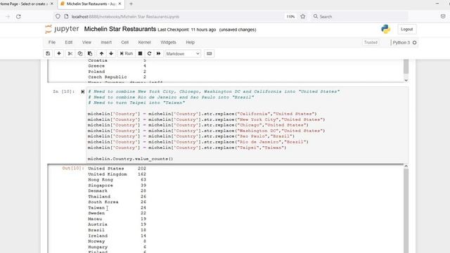Click the "South Korea" output row
This screenshot has height=253, width=450.
(117, 202)
